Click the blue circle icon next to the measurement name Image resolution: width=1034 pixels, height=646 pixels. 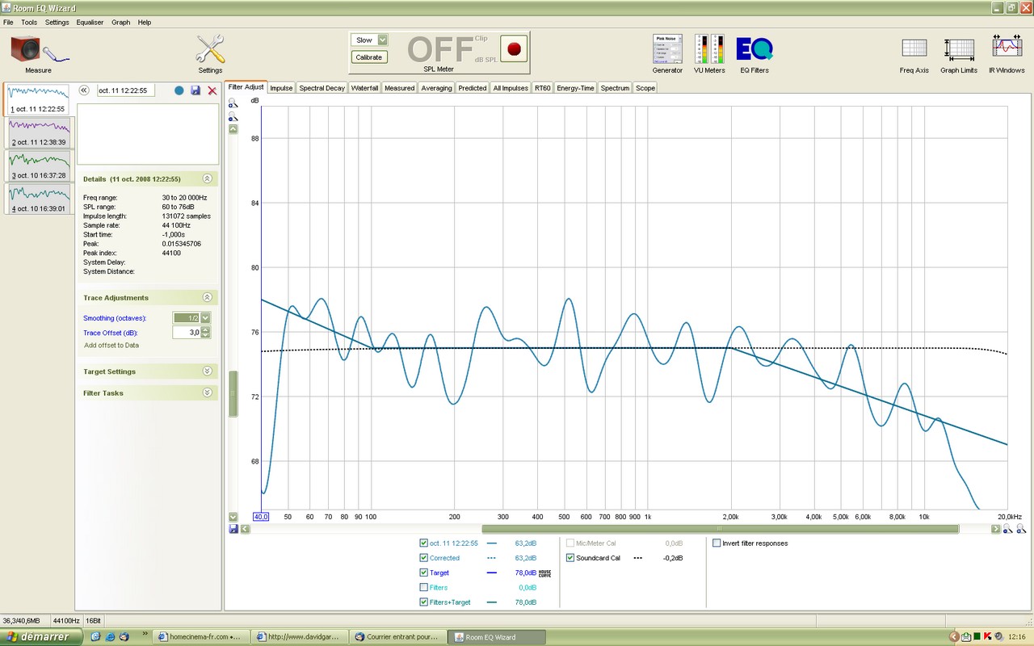click(x=179, y=90)
